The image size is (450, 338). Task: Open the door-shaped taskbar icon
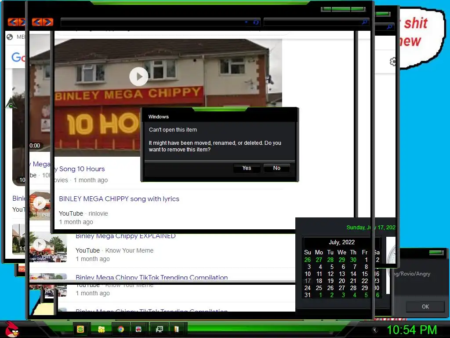(177, 329)
